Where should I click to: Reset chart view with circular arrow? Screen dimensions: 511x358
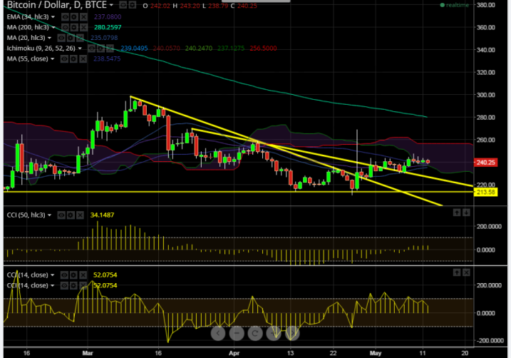click(255, 333)
